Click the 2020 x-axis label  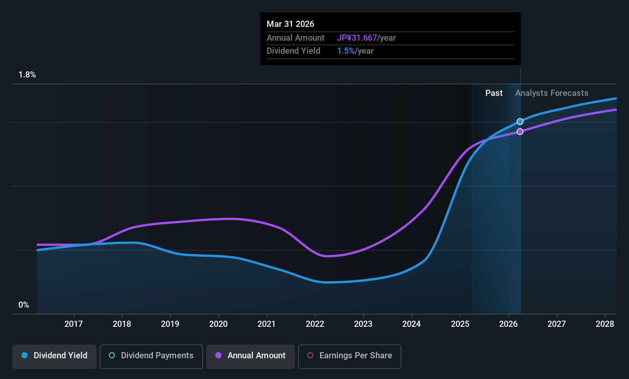point(218,324)
